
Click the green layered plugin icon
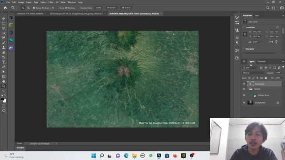point(11,25)
